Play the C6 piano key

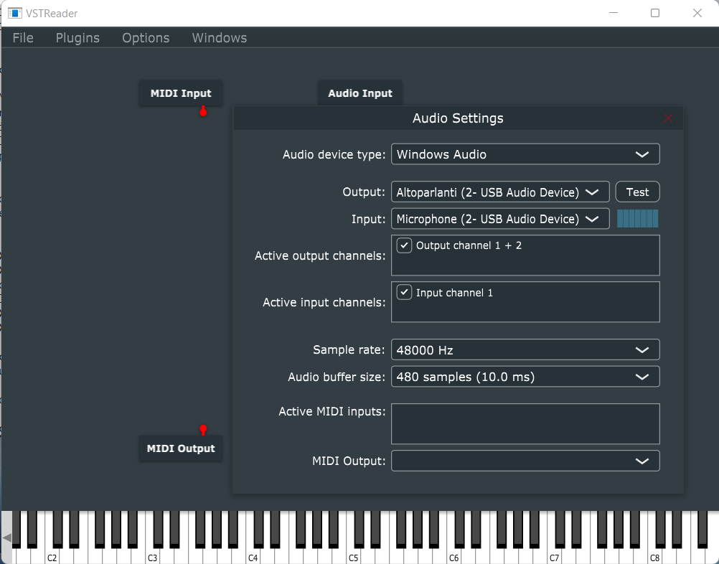(x=454, y=555)
